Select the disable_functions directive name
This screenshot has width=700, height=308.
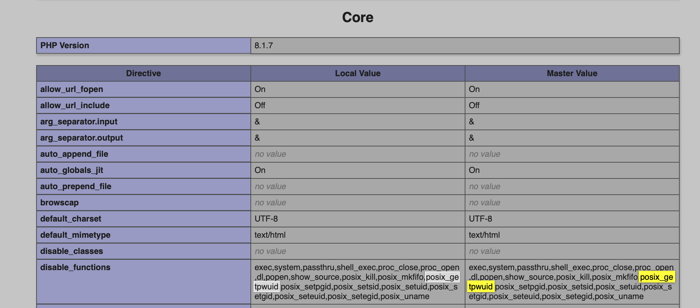75,267
